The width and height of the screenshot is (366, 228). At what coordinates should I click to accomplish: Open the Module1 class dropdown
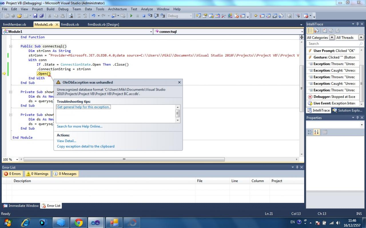(151, 32)
